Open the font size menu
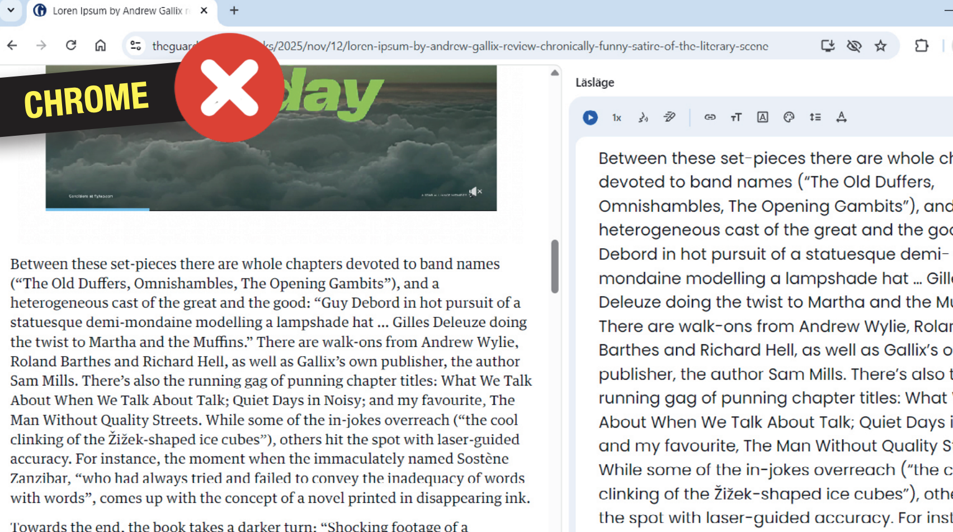Image resolution: width=953 pixels, height=532 pixels. click(736, 117)
